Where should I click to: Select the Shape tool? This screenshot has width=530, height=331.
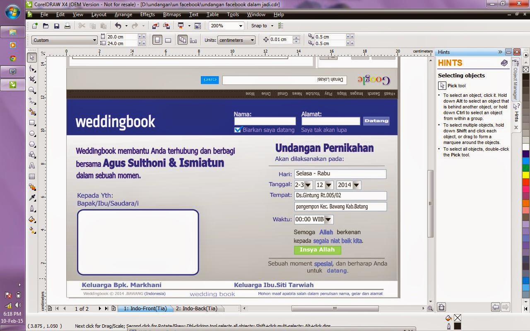32,68
